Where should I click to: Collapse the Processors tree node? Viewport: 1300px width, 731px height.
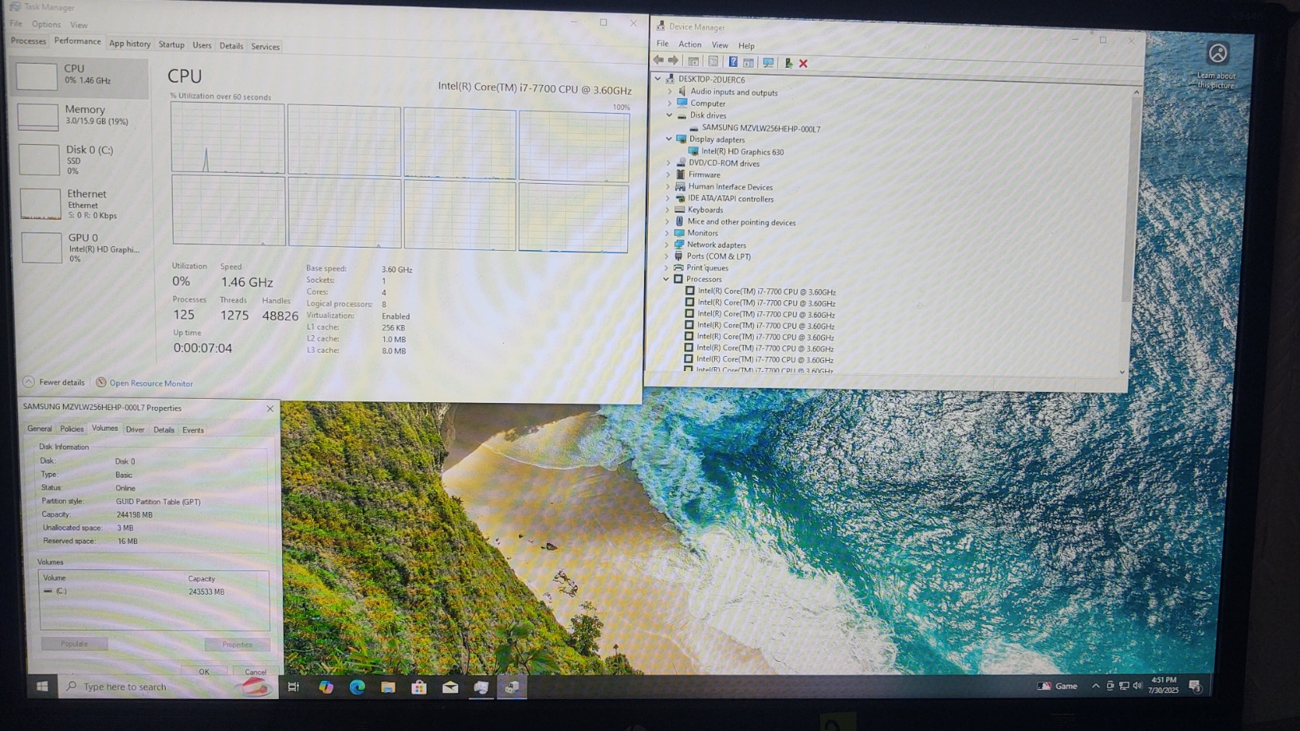(x=666, y=279)
